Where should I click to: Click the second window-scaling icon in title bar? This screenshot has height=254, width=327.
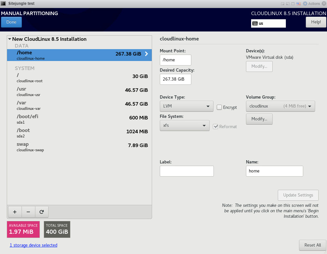[x=288, y=4]
